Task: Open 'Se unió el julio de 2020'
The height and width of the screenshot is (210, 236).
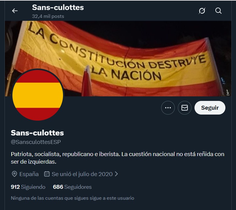Action: 82,174
